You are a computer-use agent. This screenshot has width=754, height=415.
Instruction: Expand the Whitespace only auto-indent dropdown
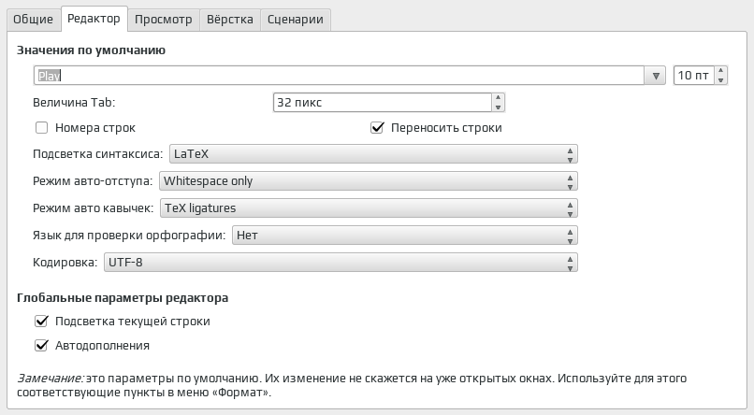point(369,181)
